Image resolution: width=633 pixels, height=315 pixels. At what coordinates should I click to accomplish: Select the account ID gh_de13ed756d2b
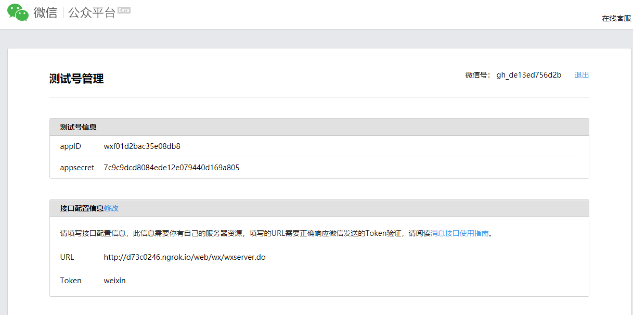(x=529, y=75)
